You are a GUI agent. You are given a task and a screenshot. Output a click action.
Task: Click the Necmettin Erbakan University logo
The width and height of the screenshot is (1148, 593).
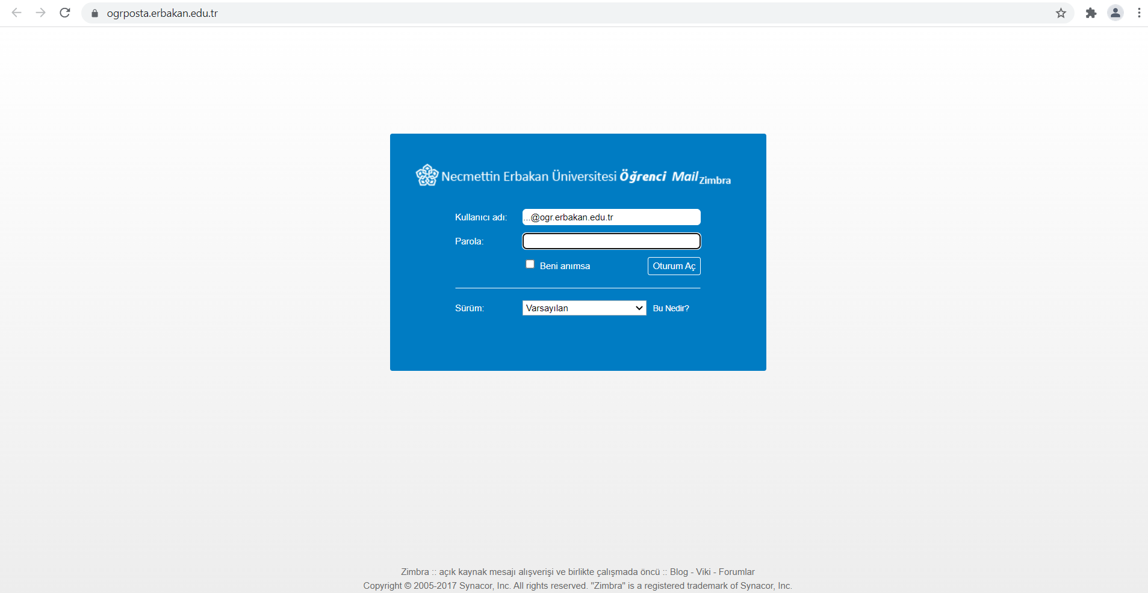427,175
